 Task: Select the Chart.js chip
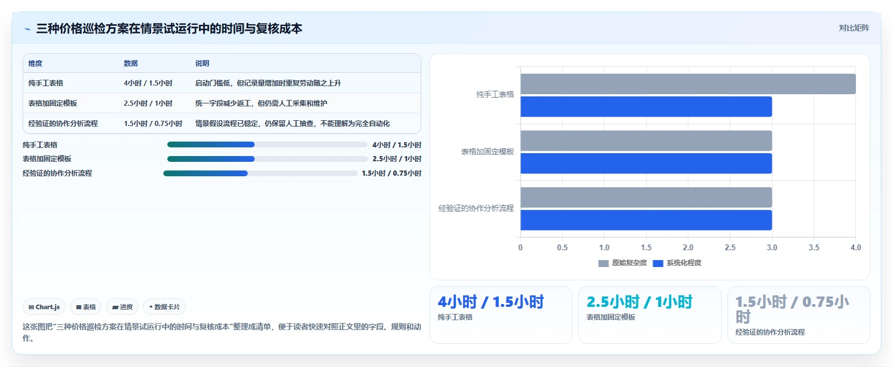[x=44, y=307]
